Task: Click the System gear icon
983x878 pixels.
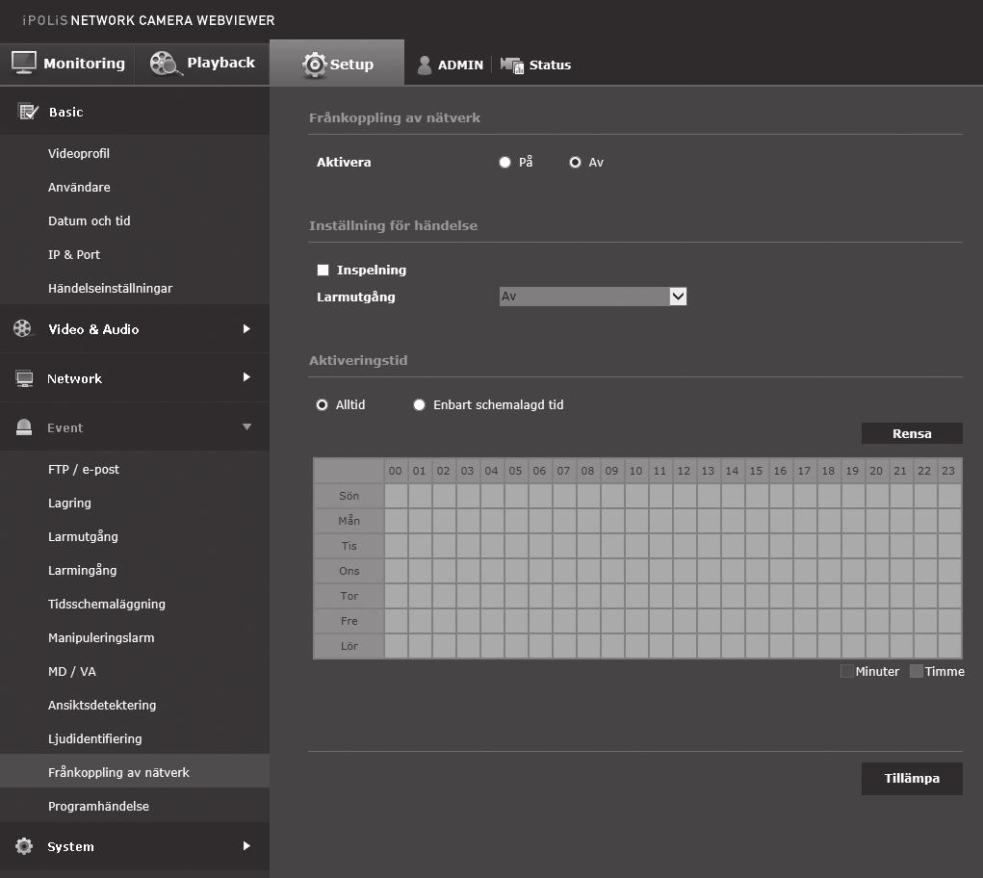Action: click(24, 846)
